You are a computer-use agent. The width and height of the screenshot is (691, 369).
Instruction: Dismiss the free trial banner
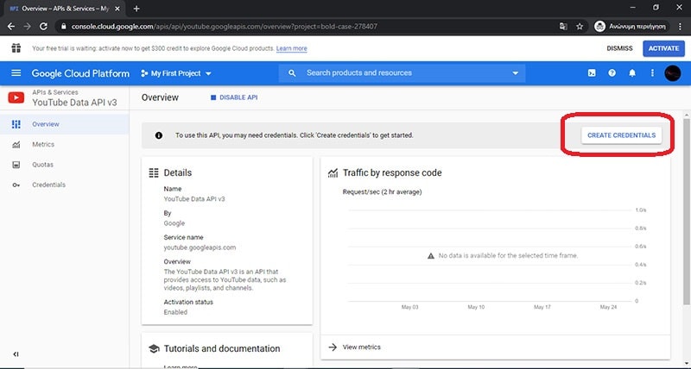pos(619,48)
